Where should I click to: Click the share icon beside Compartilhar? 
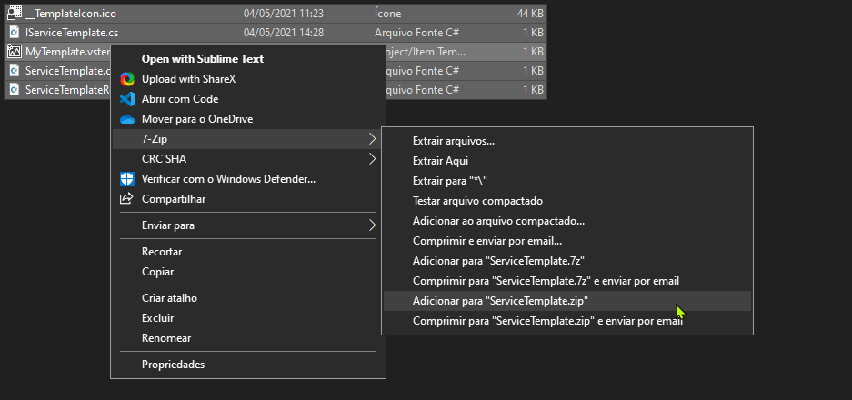tap(126, 199)
